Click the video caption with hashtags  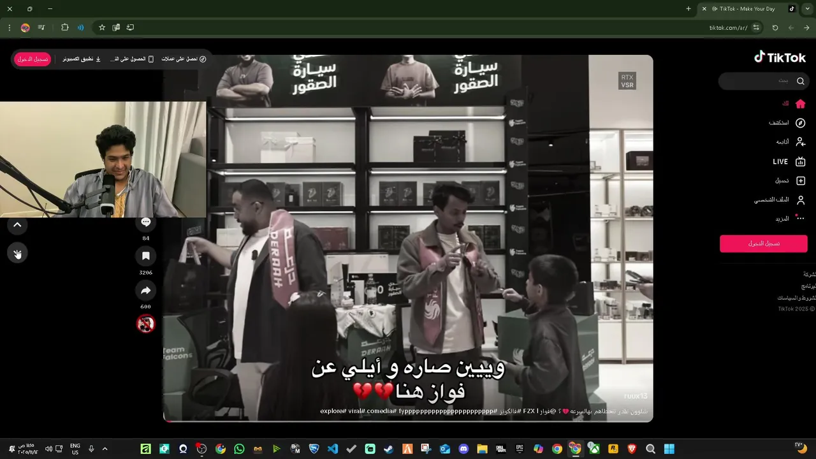click(x=483, y=411)
